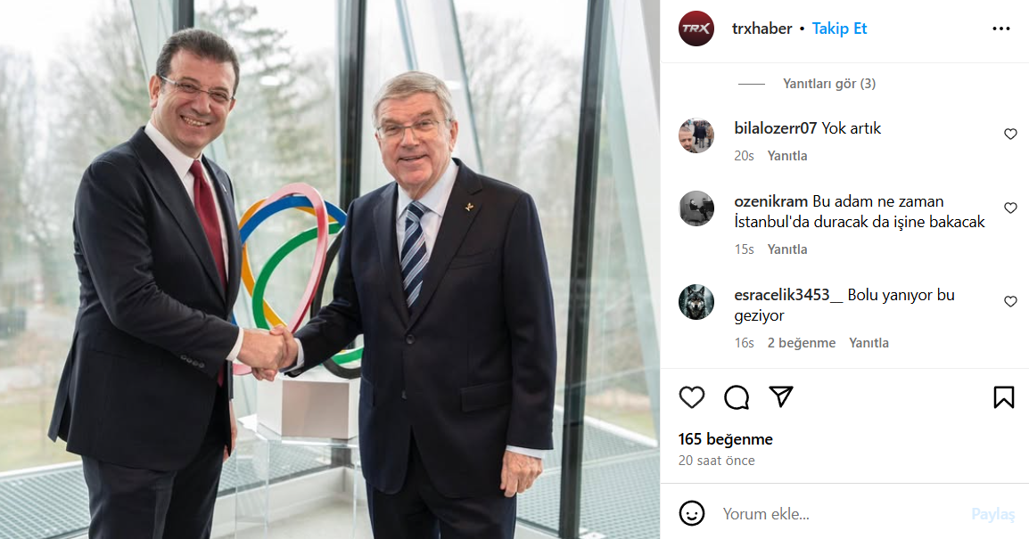1029x539 pixels.
Task: Reply to esracelik3453__'s comment
Action: [x=868, y=343]
